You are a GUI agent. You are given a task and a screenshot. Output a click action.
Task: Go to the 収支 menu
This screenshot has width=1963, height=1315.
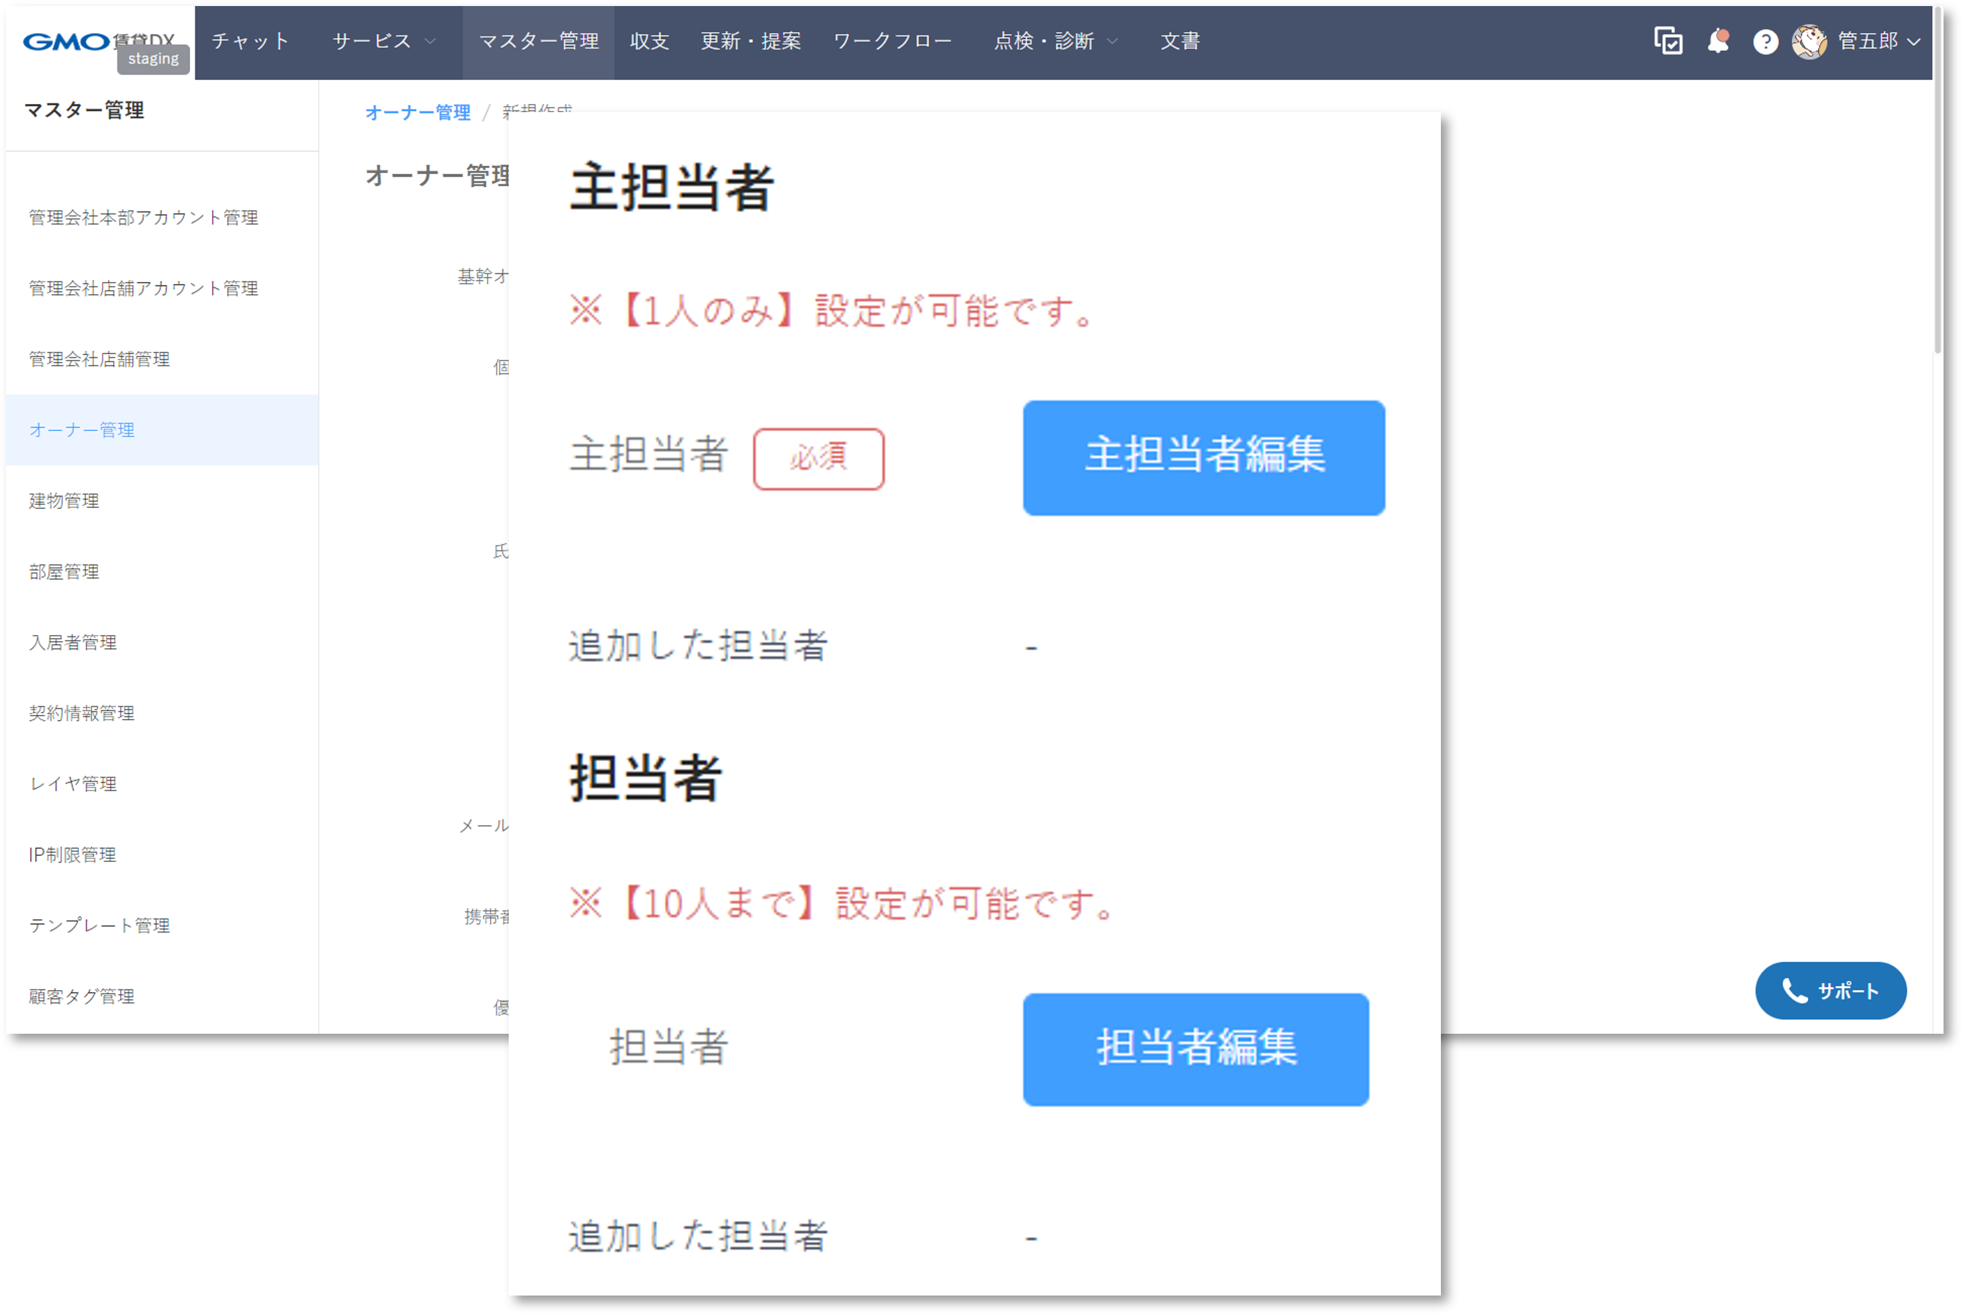[649, 41]
